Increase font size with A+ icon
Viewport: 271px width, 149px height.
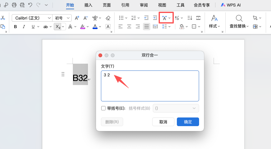pos(77,18)
